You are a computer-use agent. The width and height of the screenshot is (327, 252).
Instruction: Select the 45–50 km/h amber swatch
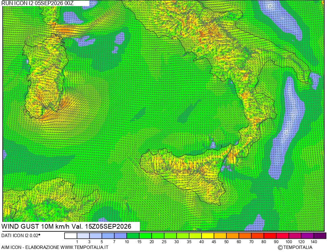pyautogui.click(x=220, y=236)
